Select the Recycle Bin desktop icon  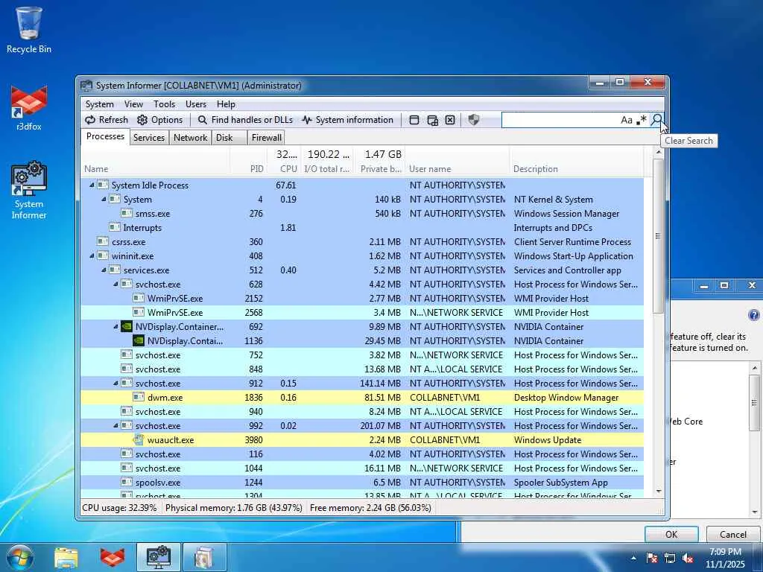point(29,30)
